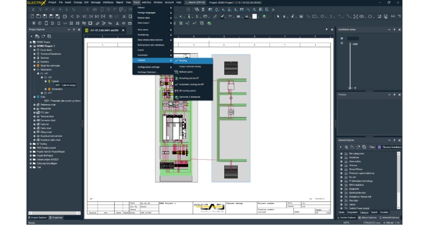The height and width of the screenshot is (225, 430).
Task: Switch to the Macro Explorer tab
Action: click(x=368, y=217)
